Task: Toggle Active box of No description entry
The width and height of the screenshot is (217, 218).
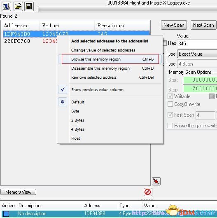Action: [6, 214]
